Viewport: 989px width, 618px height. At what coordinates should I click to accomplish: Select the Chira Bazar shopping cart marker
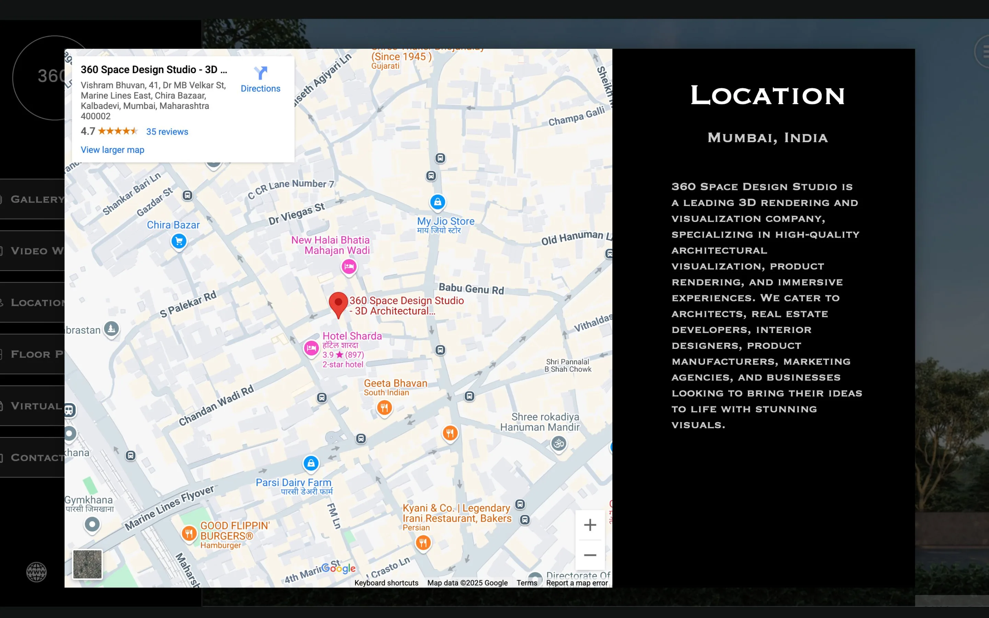tap(179, 242)
